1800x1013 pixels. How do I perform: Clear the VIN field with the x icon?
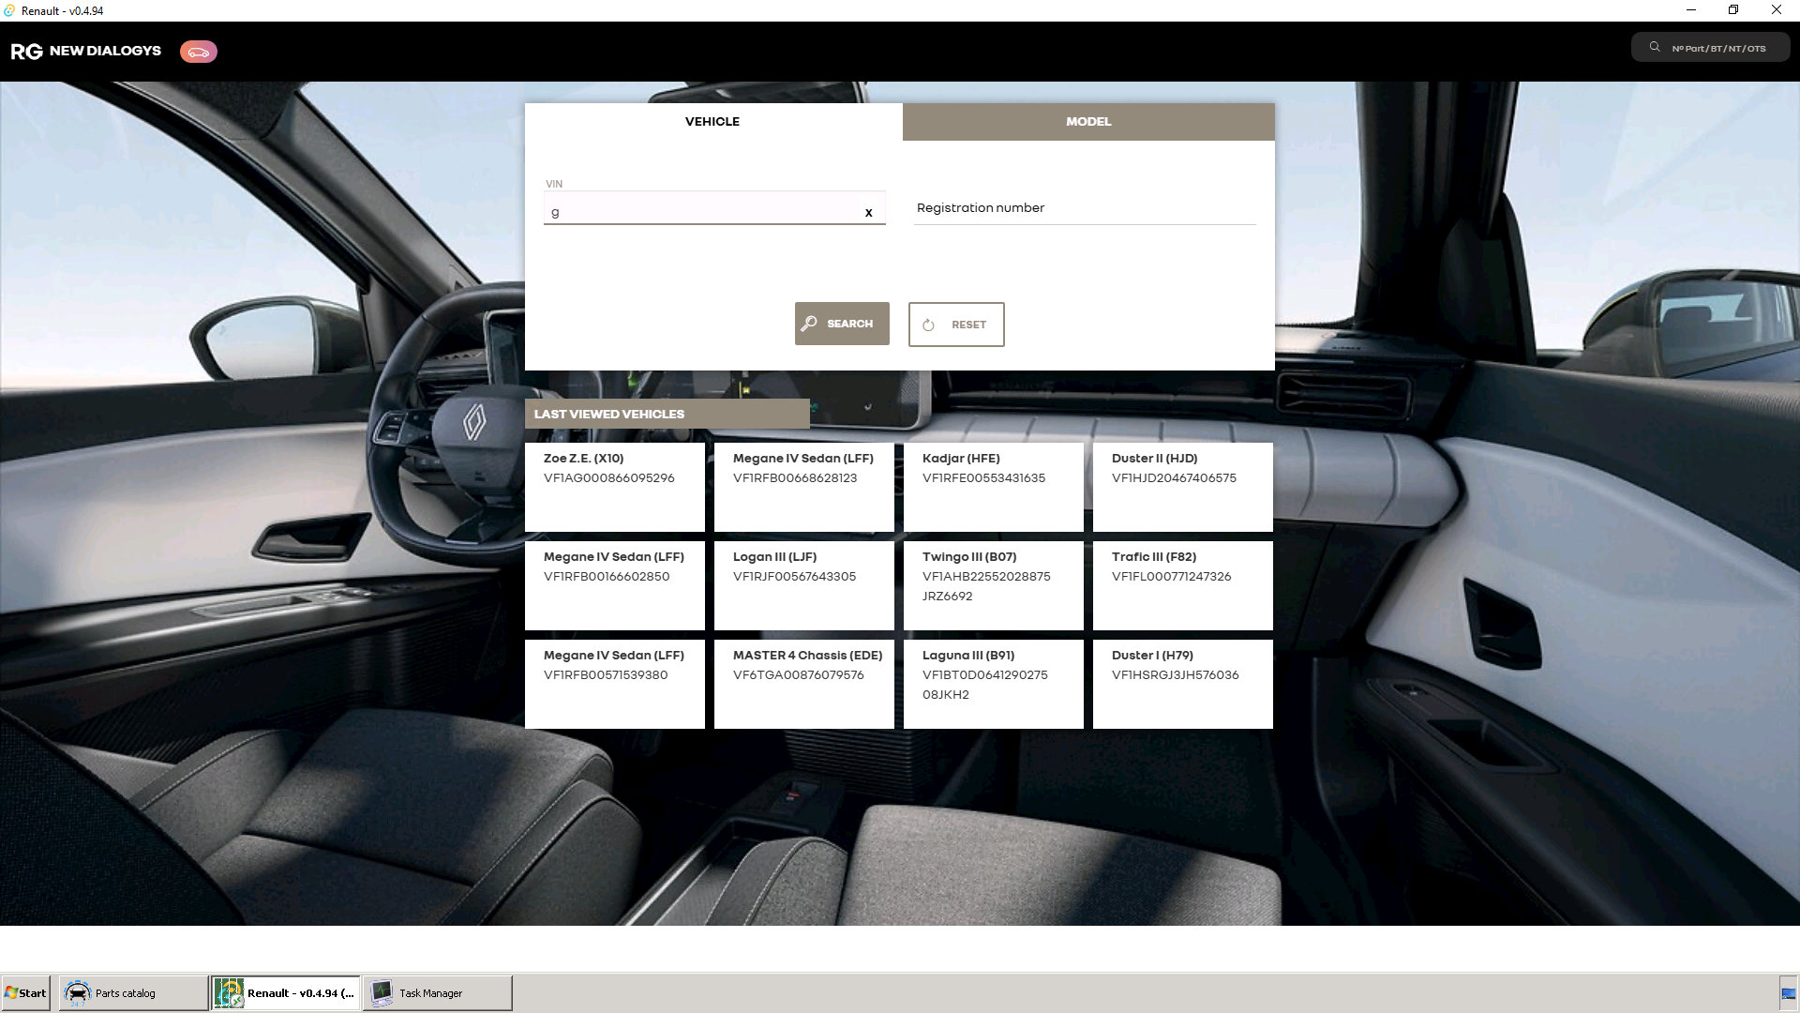pyautogui.click(x=869, y=212)
